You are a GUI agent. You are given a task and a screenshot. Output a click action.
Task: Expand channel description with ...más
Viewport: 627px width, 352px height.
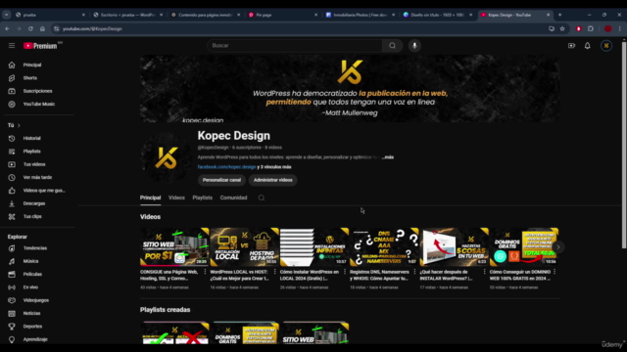point(388,157)
